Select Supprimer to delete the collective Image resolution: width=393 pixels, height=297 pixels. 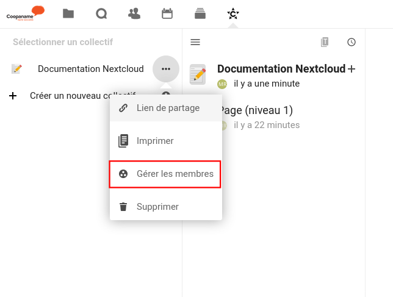[157, 207]
